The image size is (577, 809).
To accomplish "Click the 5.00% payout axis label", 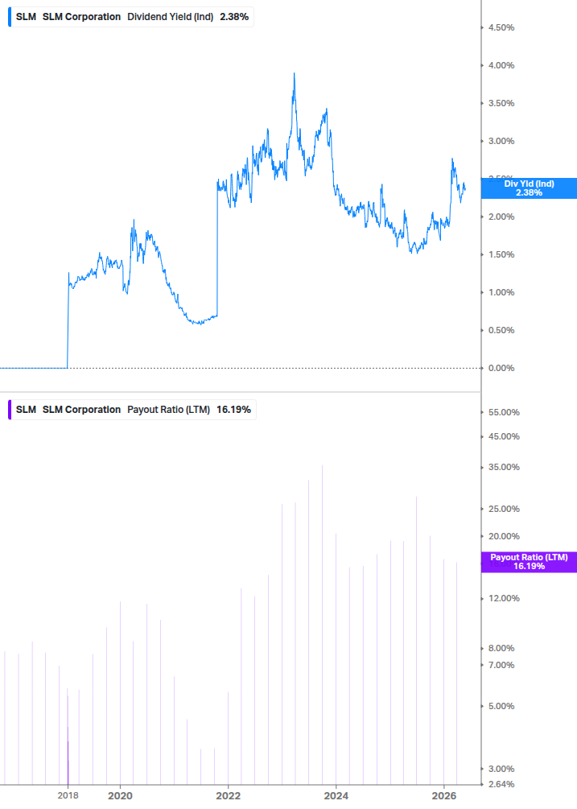I will (501, 706).
